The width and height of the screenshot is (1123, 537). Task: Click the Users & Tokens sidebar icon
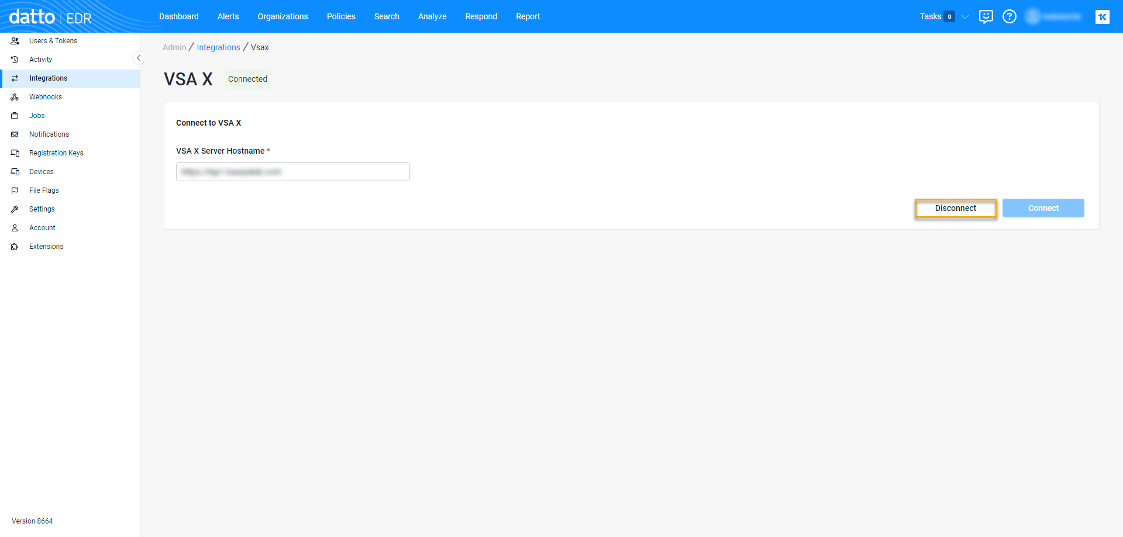(15, 41)
